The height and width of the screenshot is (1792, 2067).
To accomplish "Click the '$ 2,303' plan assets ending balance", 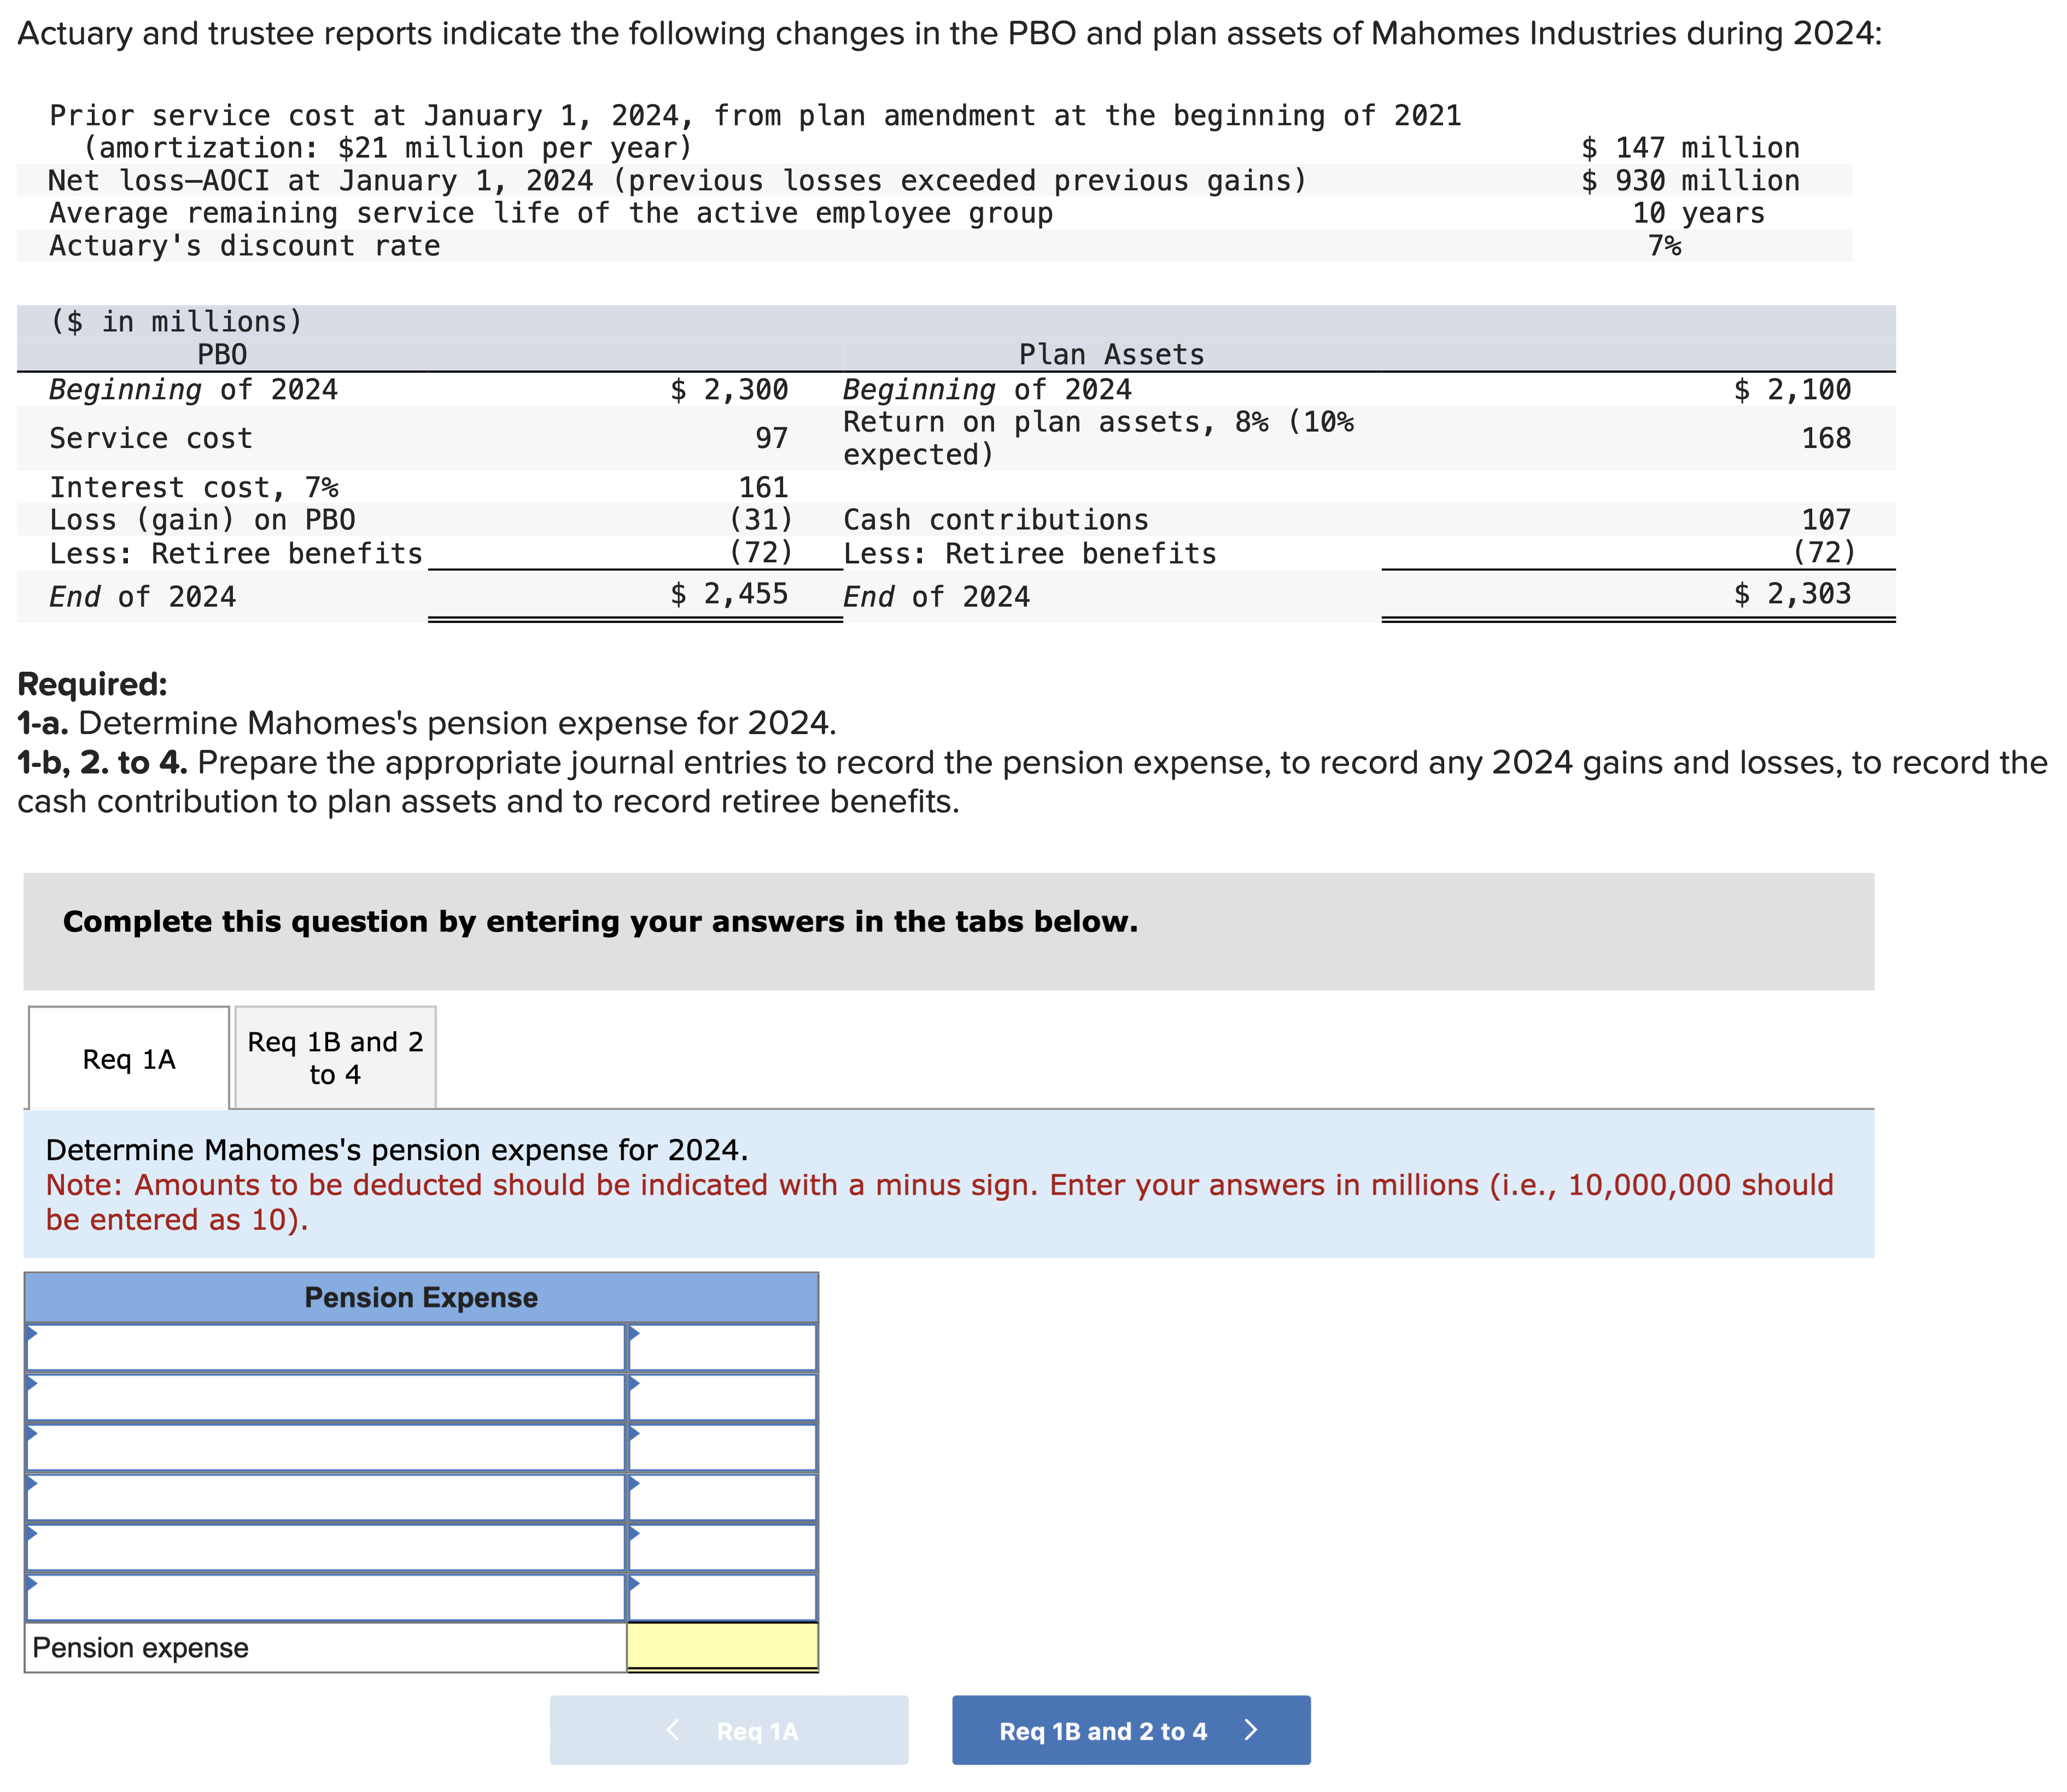I will point(1792,594).
